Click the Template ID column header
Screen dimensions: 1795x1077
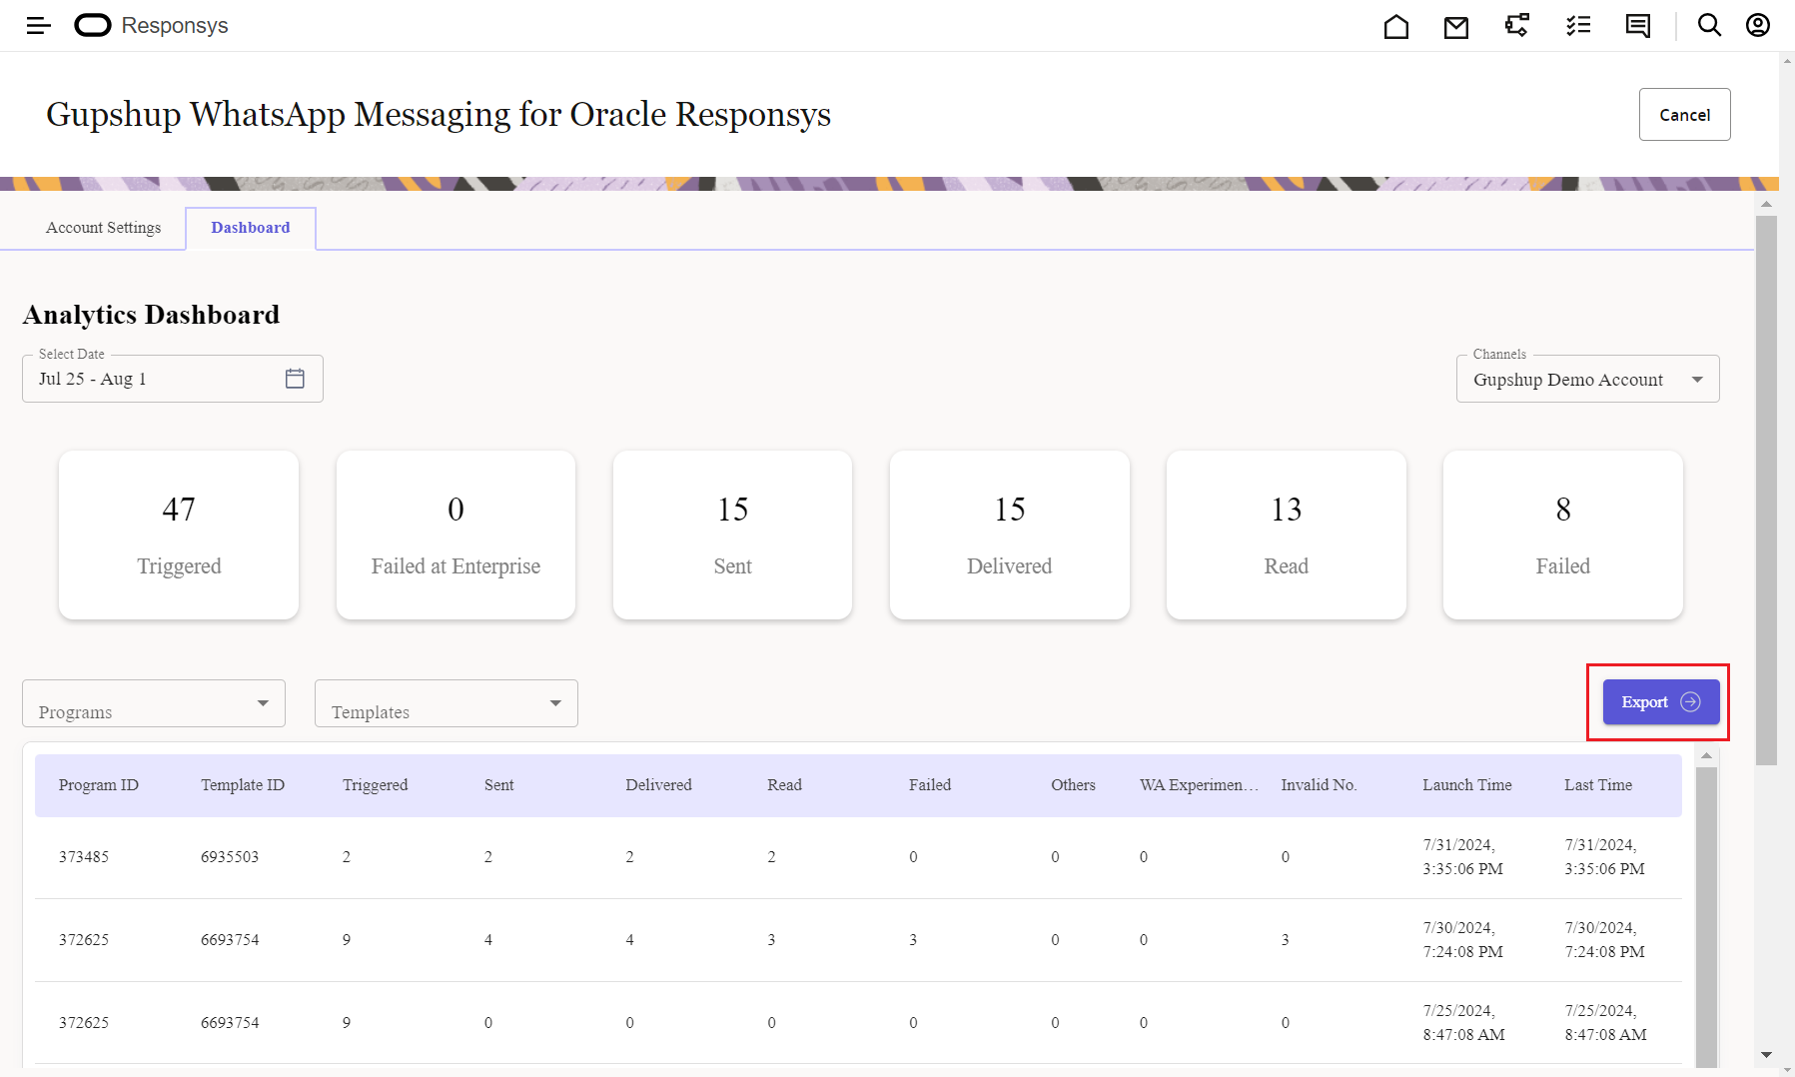pos(243,785)
